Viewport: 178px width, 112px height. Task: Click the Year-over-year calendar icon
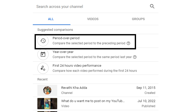[x=43, y=54]
